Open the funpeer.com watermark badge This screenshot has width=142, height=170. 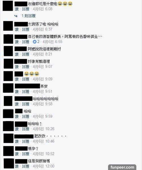(x=122, y=167)
